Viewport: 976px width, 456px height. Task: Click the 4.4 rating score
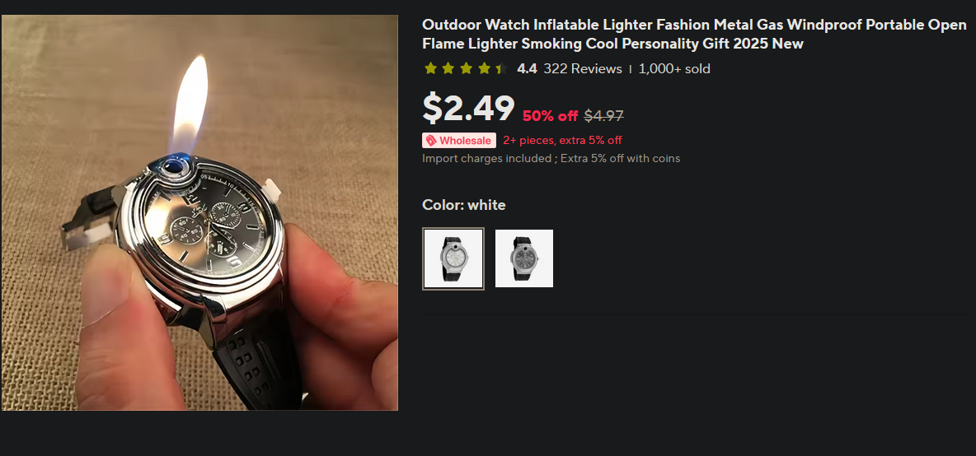point(527,68)
